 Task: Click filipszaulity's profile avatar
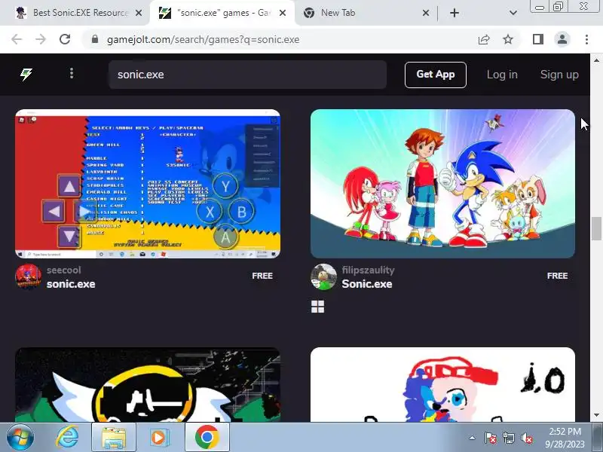(x=323, y=276)
